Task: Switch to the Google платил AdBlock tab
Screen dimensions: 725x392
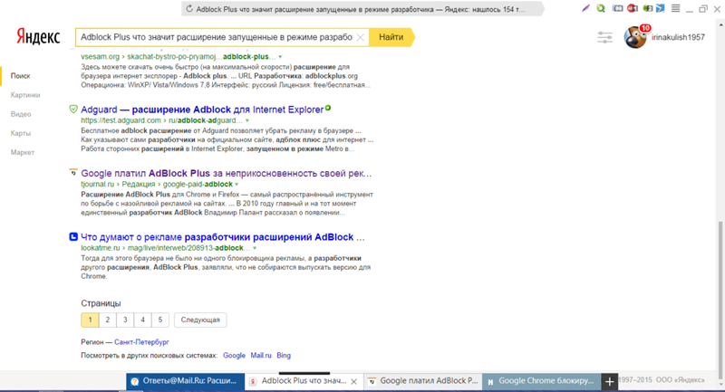Action: tap(423, 381)
